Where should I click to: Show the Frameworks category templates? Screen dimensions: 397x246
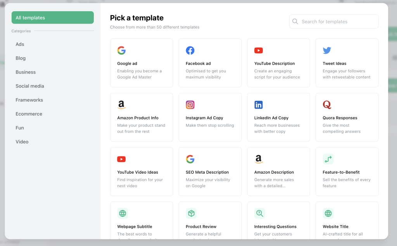[x=29, y=100]
